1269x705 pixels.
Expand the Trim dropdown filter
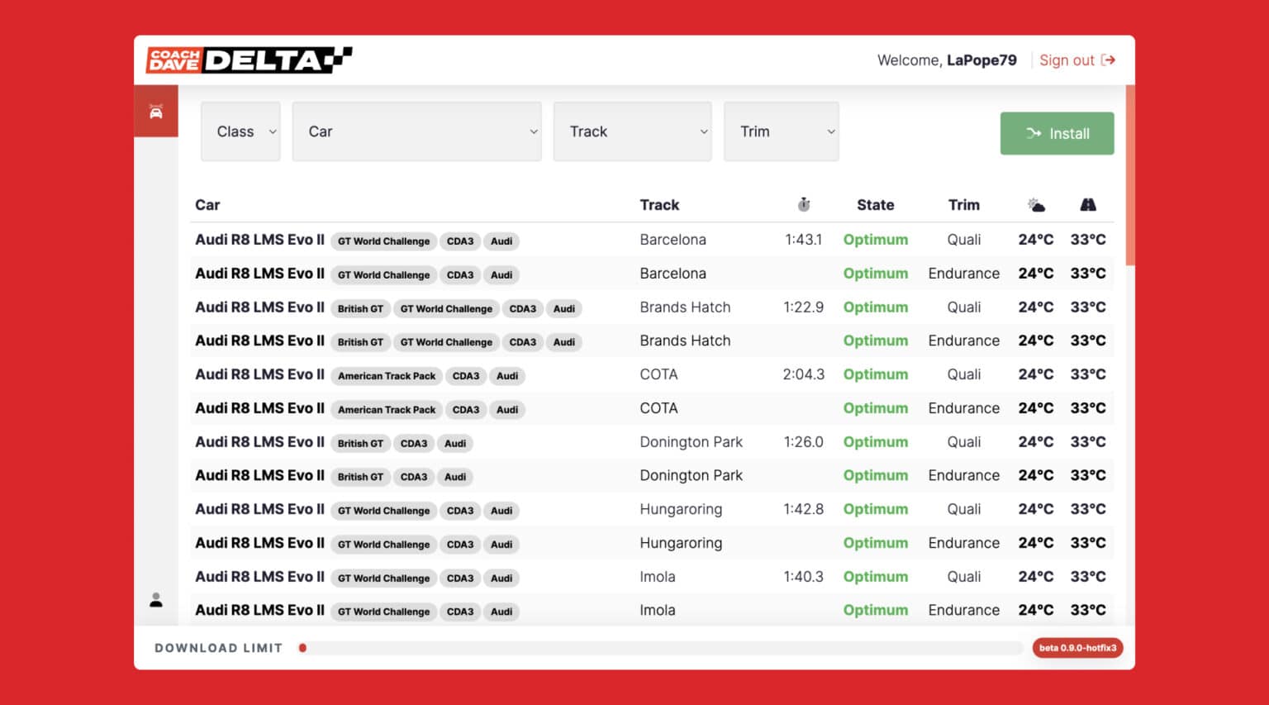[781, 131]
